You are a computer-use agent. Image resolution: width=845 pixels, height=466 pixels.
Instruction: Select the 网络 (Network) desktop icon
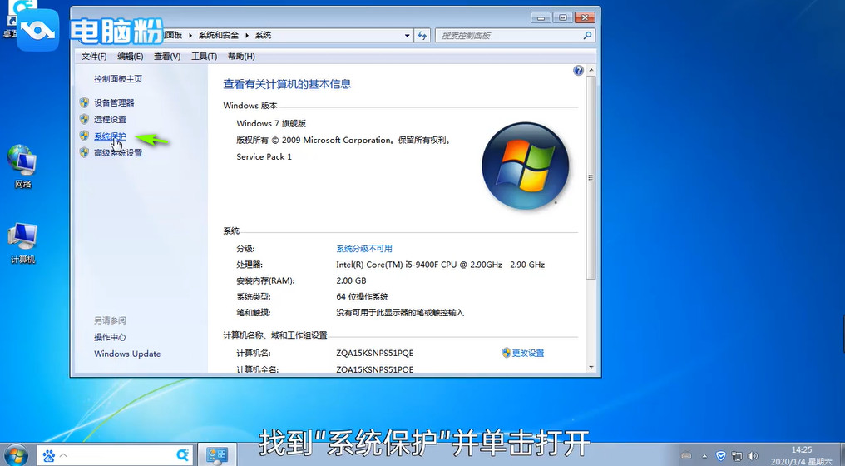22,166
